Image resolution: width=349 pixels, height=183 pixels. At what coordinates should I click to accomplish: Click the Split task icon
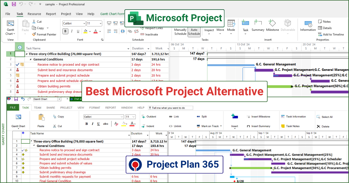198,117
